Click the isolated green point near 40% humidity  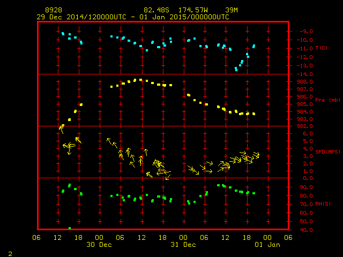70,228
